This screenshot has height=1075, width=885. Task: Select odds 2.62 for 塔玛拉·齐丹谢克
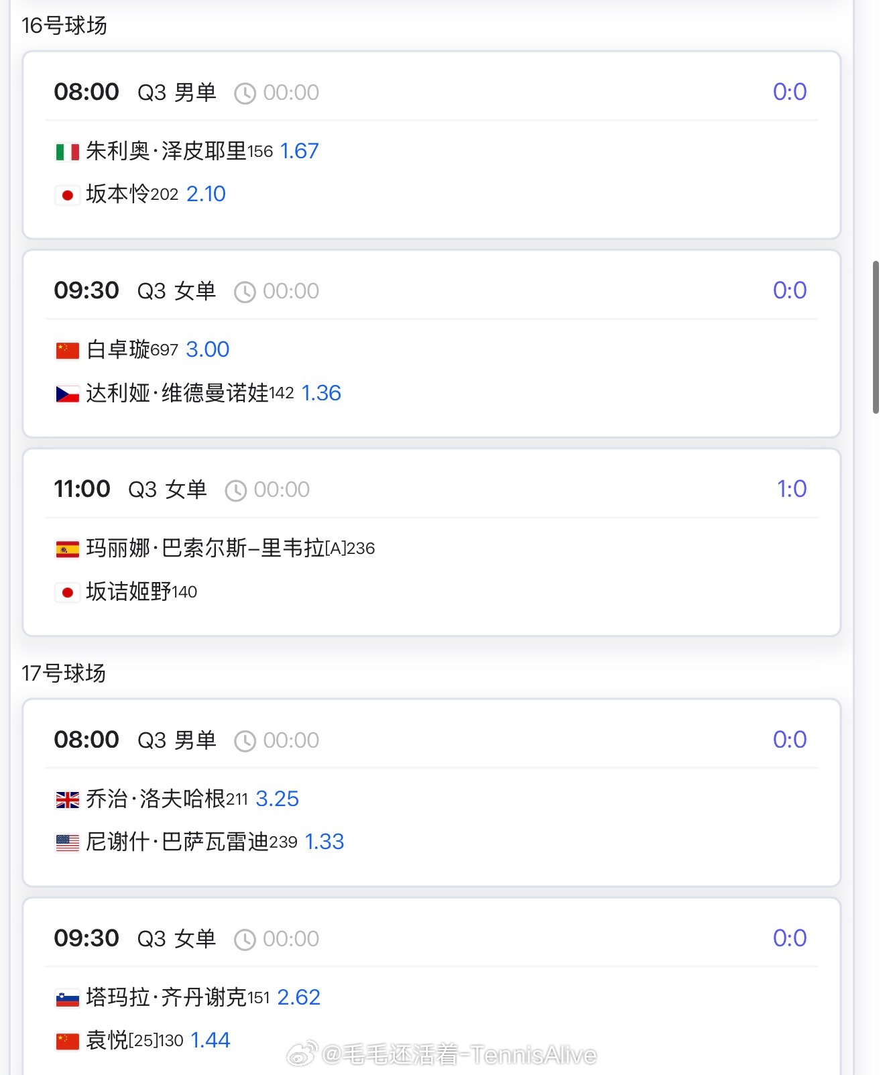coord(298,997)
